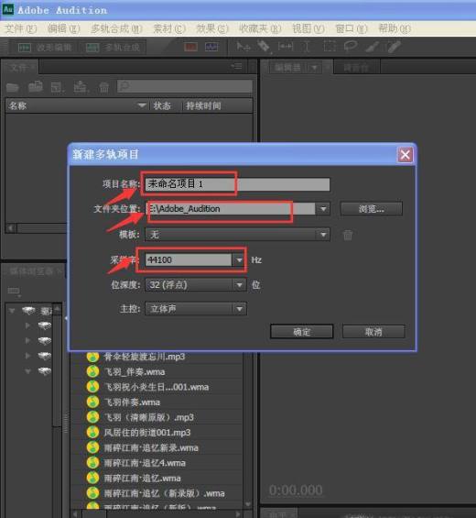476x518 pixels.
Task: Select the Razor tool in toolbar
Action: (x=264, y=47)
